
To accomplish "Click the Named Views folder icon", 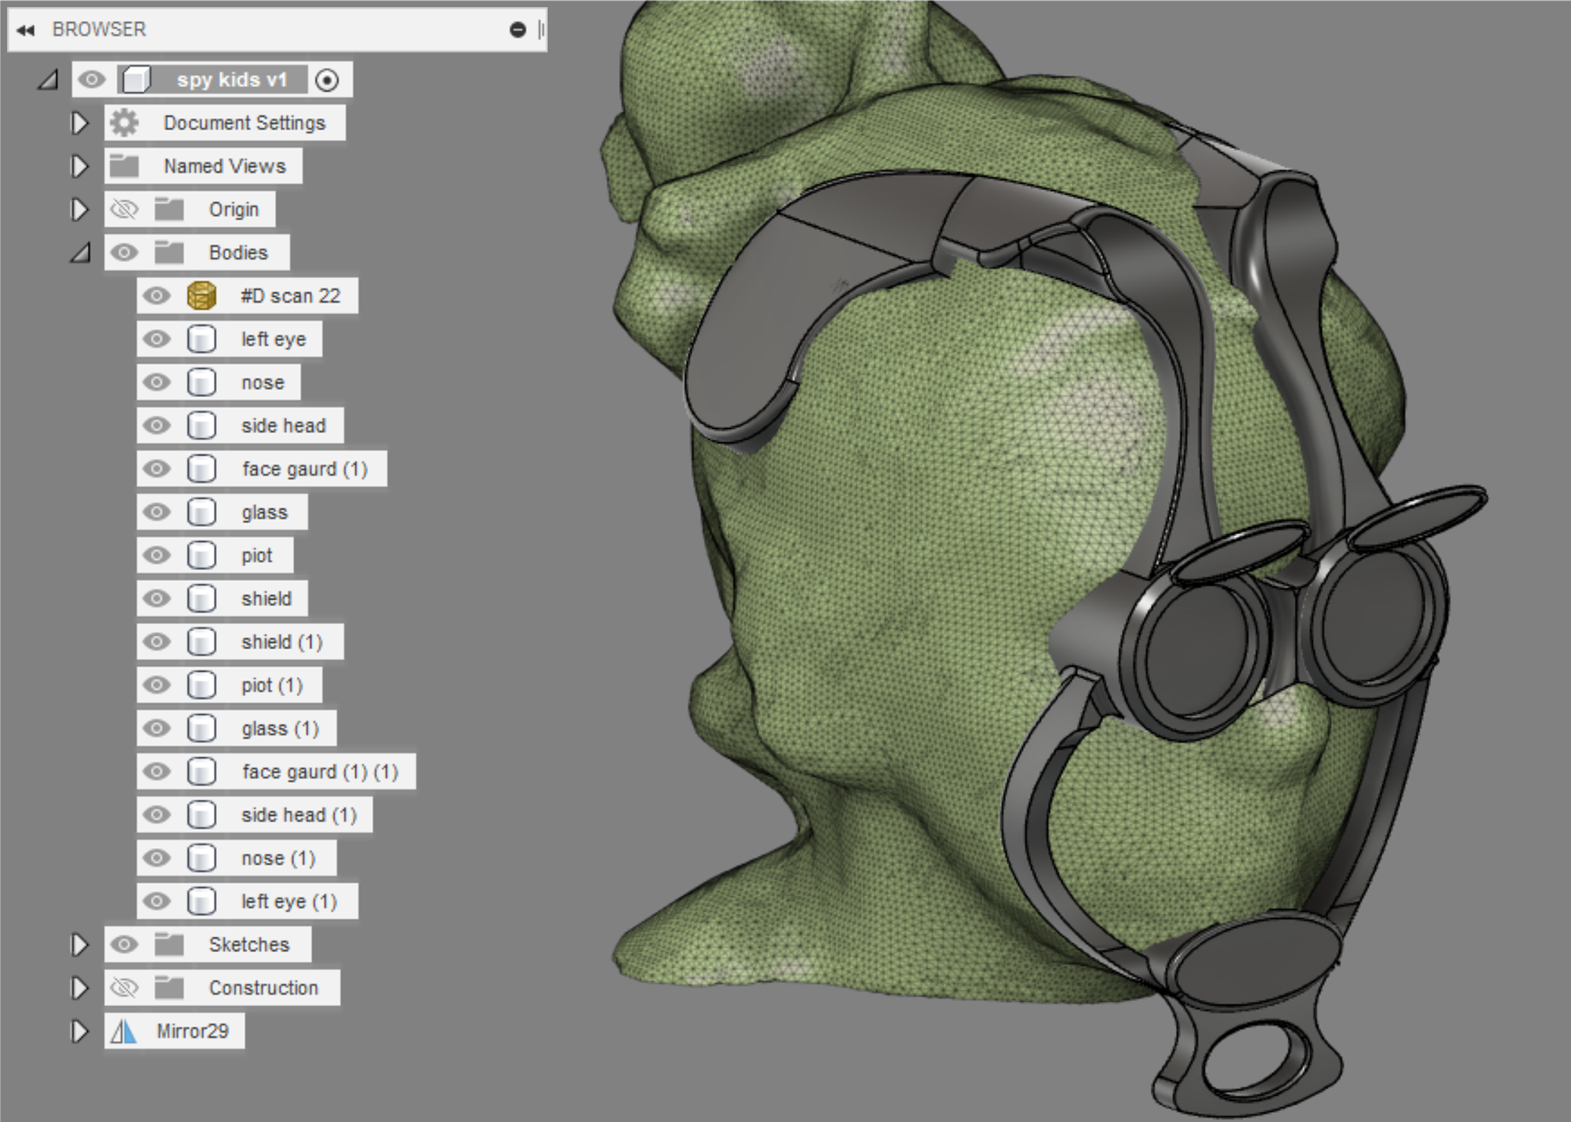I will pyautogui.click(x=124, y=166).
